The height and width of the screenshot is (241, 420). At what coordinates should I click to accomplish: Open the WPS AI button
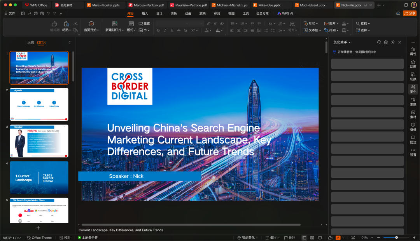tap(285, 13)
